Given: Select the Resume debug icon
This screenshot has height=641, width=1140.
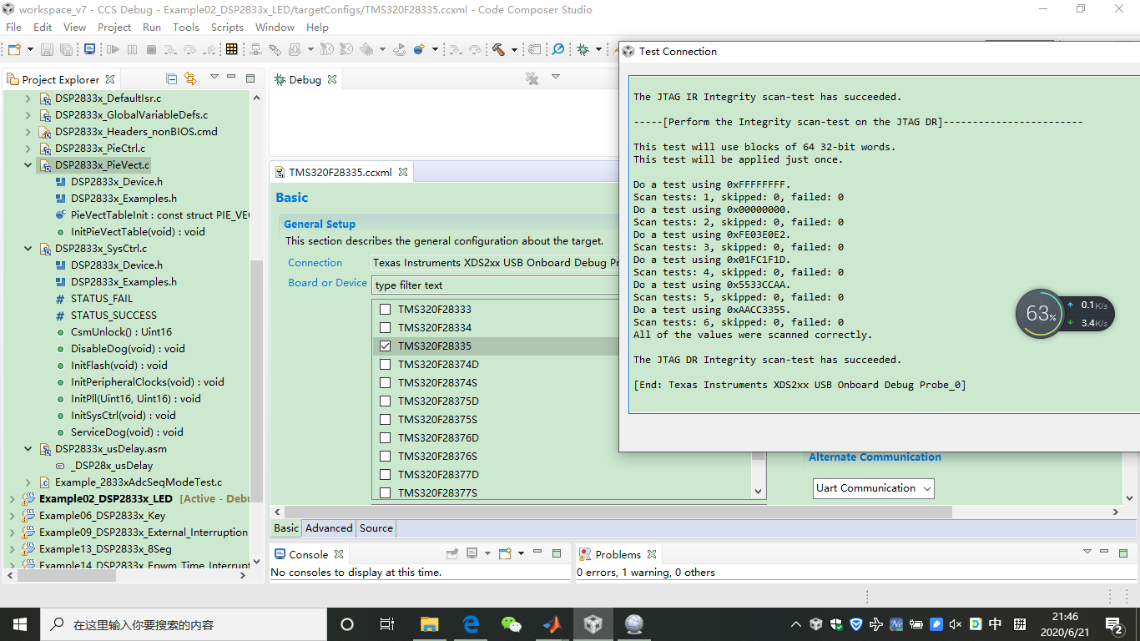Looking at the screenshot, I should click(x=114, y=48).
